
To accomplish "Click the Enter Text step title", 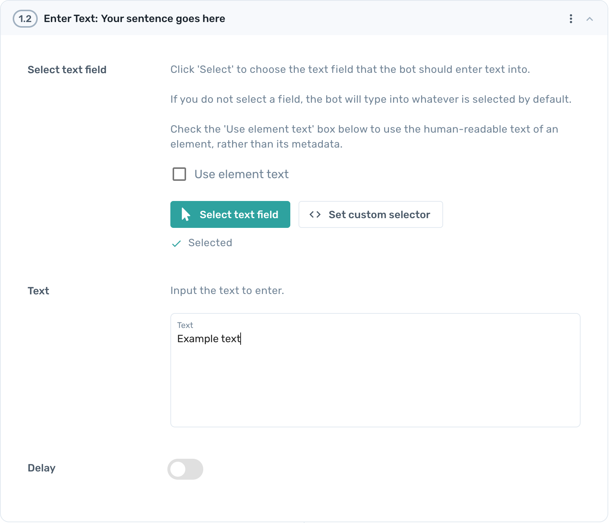I will [x=135, y=18].
